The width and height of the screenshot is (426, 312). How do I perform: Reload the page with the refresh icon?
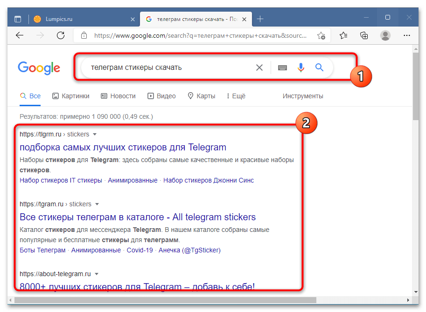pos(60,35)
